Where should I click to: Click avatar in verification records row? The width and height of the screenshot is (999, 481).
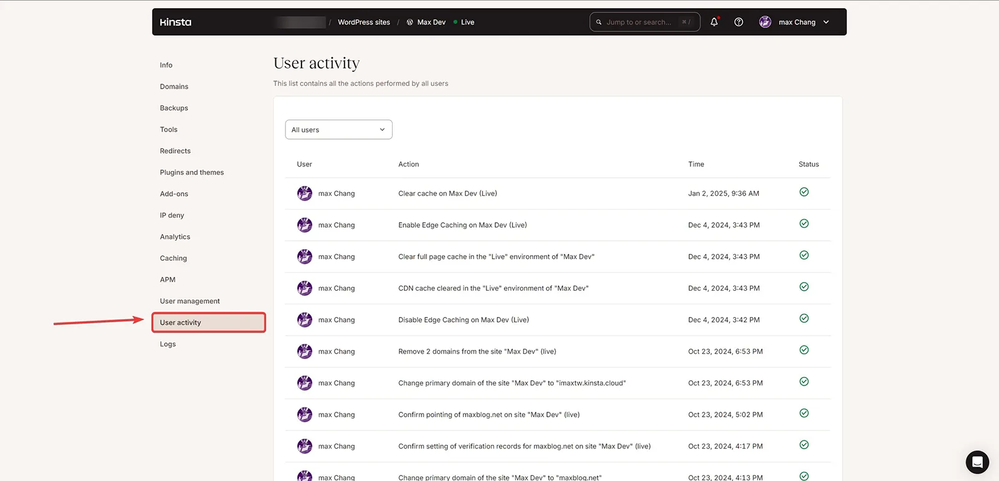tap(305, 446)
